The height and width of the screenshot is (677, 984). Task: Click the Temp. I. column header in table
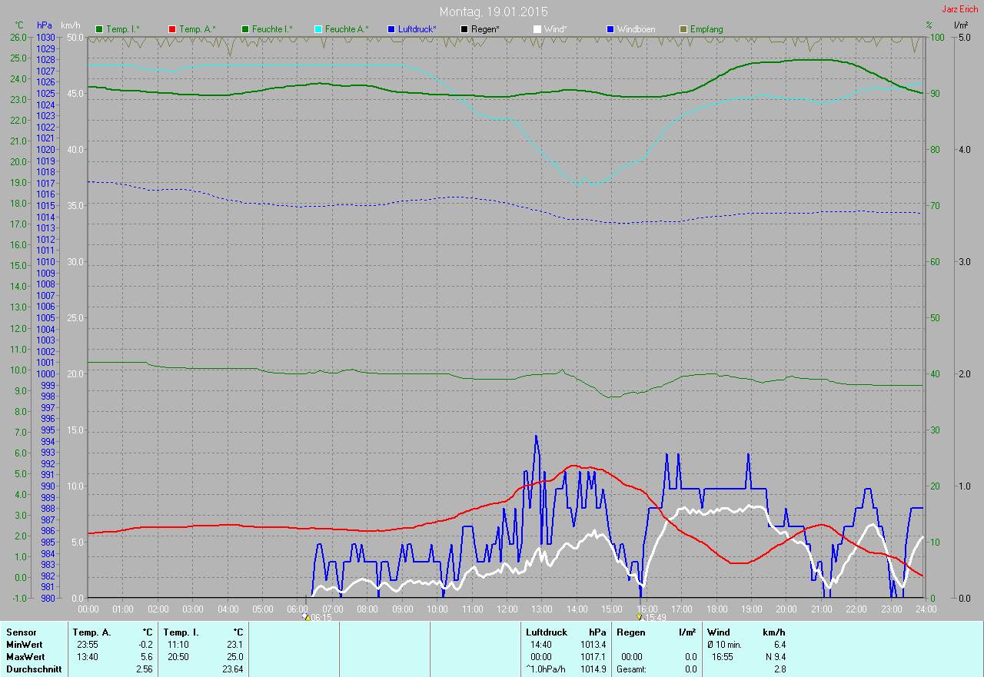181,632
